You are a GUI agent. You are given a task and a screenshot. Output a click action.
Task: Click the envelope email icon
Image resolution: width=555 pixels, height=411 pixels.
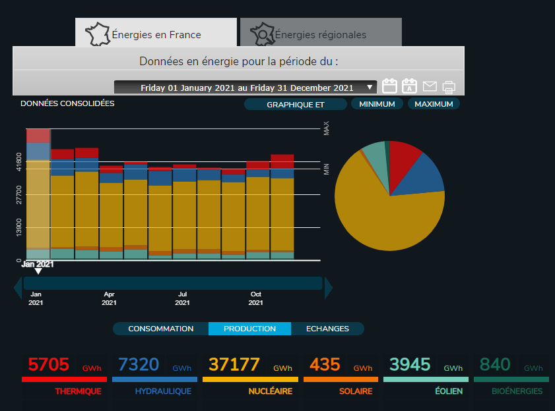(x=430, y=87)
